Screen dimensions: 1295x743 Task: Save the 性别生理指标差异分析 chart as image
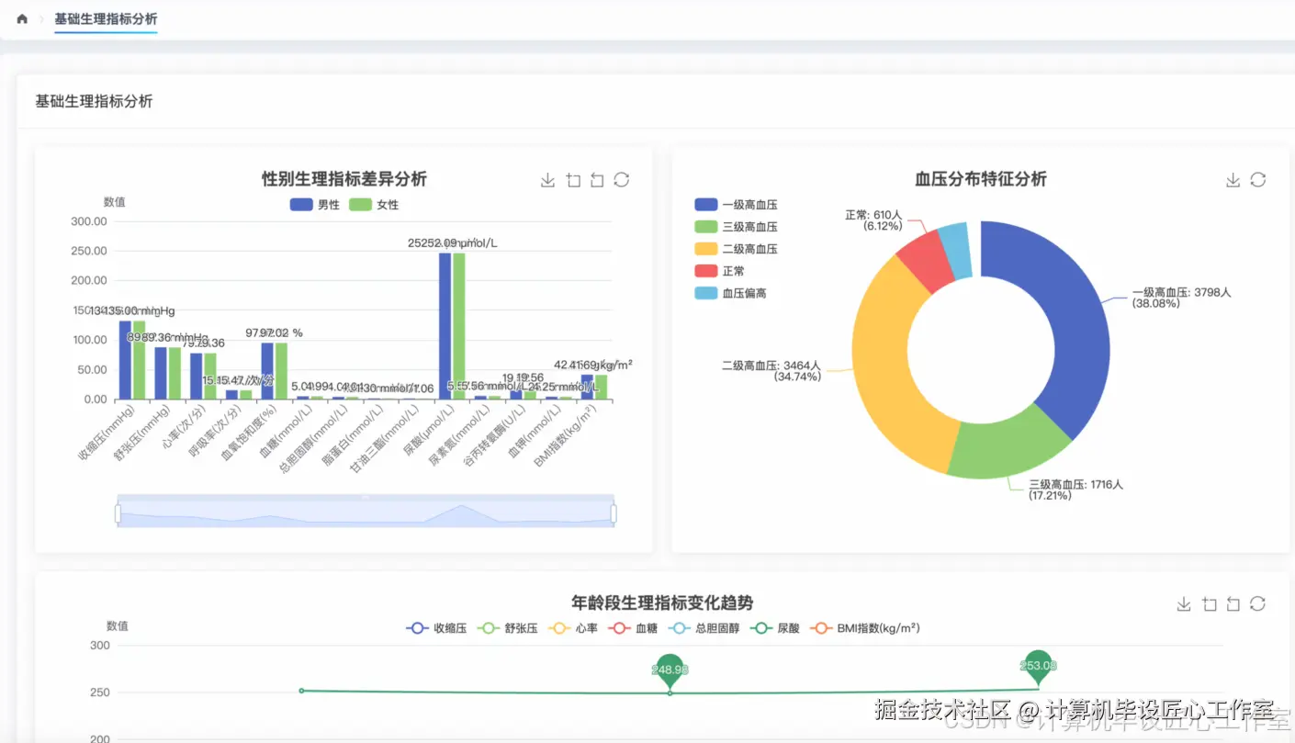[x=547, y=180]
